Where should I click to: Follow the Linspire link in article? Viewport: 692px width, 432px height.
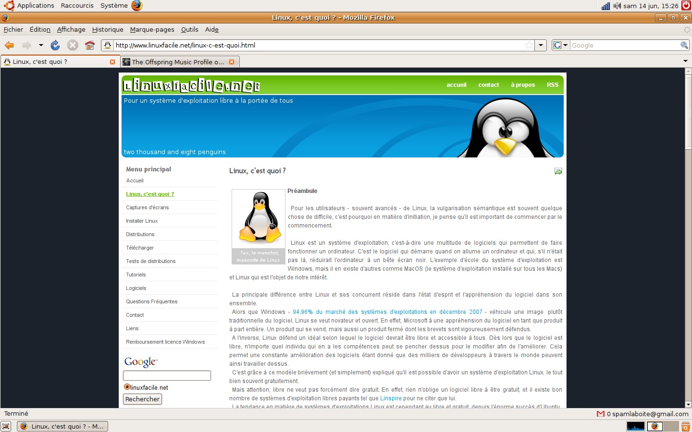pos(391,398)
